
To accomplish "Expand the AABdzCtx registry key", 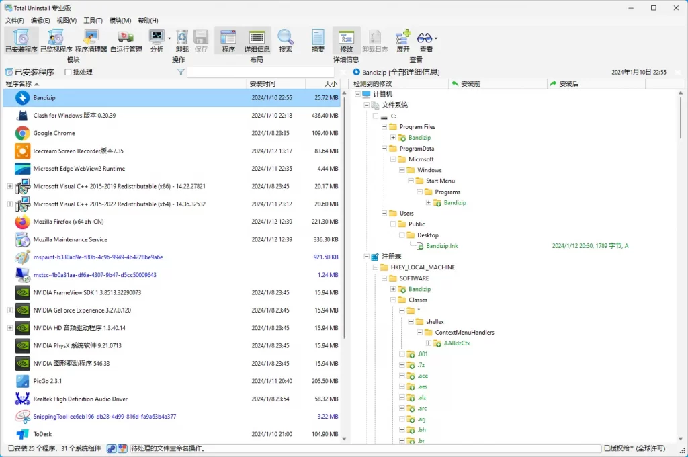I will (x=428, y=343).
